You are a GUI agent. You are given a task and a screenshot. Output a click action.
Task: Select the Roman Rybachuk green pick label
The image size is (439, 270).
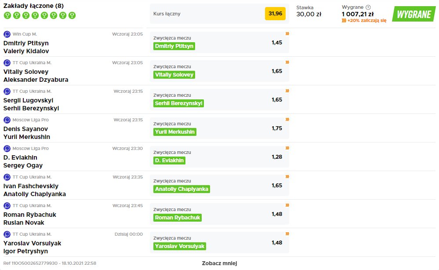pos(178,218)
